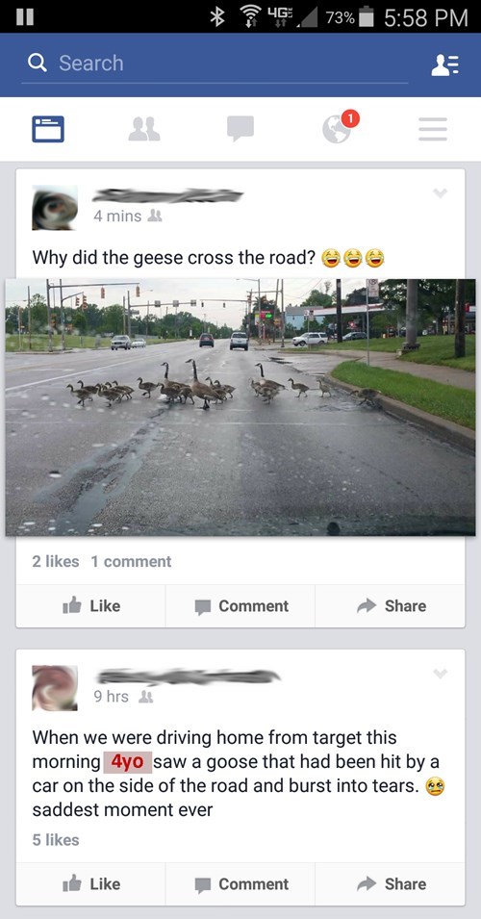Focus the Search input field

tap(215, 64)
